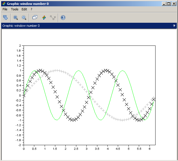Activate the zoom area magnifier tool
178x161 pixels.
(x=16, y=18)
